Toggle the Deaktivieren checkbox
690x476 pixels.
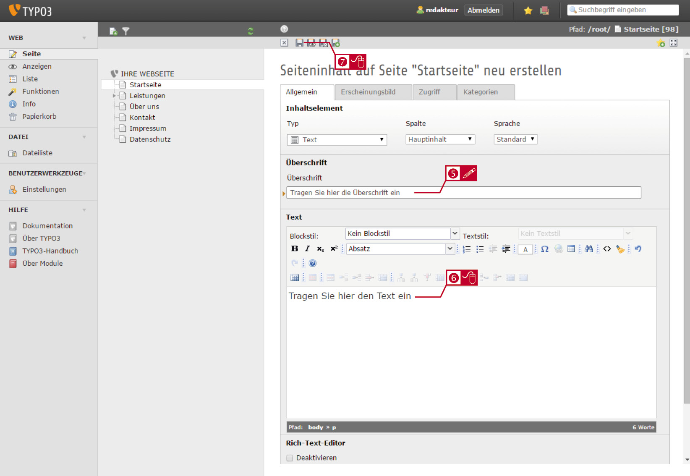(x=290, y=458)
